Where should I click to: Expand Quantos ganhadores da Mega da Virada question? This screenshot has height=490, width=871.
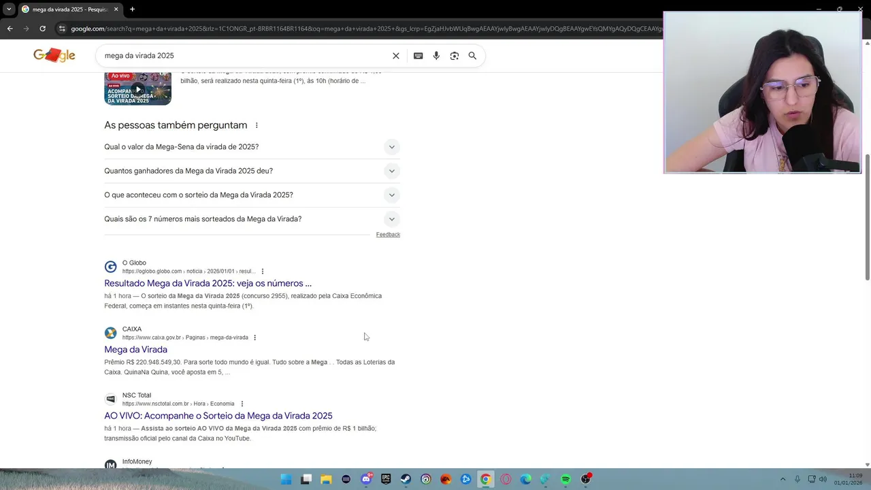coord(252,171)
